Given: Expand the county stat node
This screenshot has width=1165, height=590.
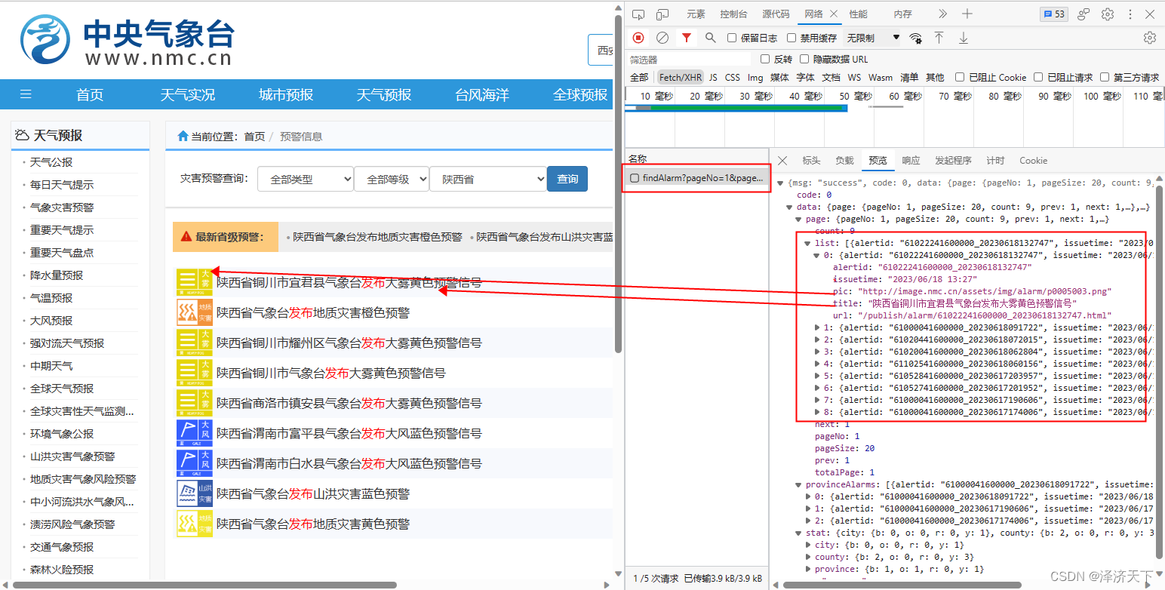Looking at the screenshot, I should [809, 558].
